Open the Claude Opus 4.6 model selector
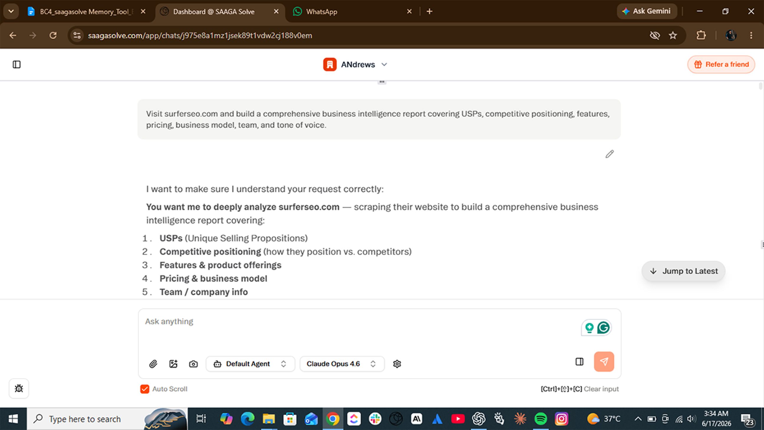 (x=342, y=364)
